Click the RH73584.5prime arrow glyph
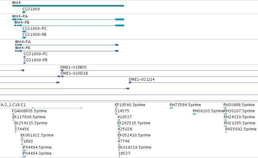Screen dimensions: 258x158 172,108
